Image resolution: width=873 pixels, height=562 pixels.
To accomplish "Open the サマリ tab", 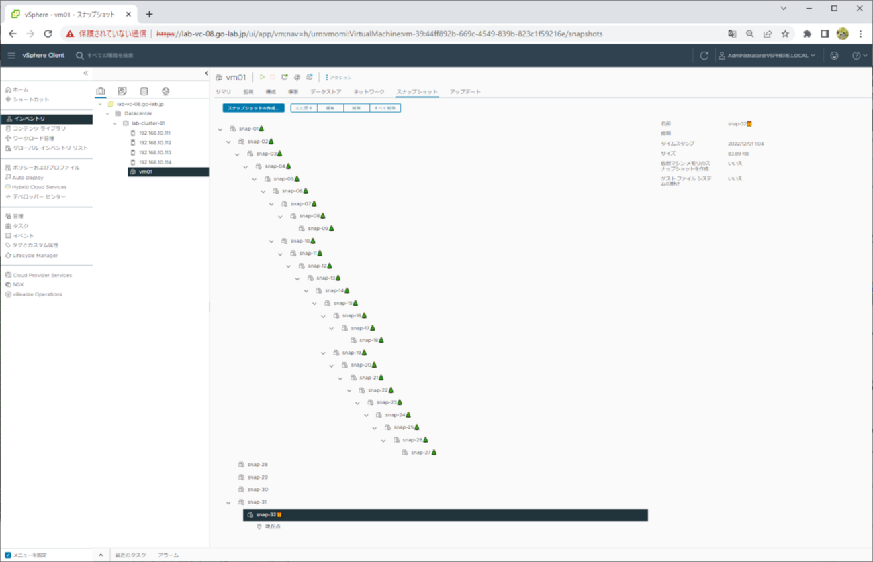I will tap(224, 92).
